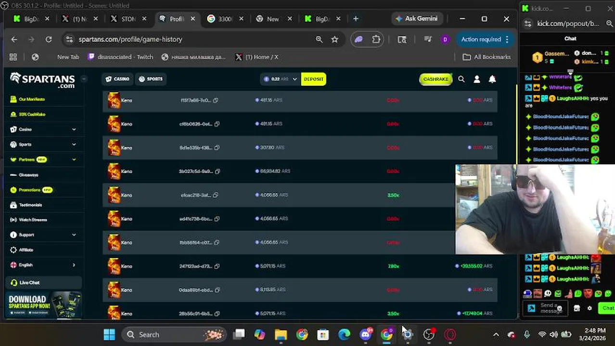
Task: Open 33% CashRake sidebar link
Action: pyautogui.click(x=32, y=114)
